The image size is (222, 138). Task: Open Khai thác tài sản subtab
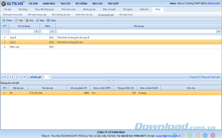coord(84,15)
